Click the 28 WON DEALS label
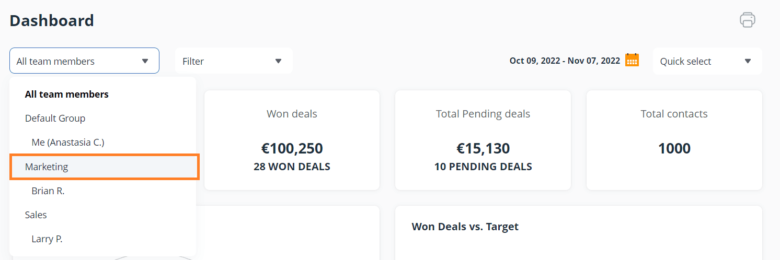 click(x=292, y=167)
